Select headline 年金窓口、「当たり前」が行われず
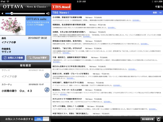 pyautogui.click(x=67, y=48)
